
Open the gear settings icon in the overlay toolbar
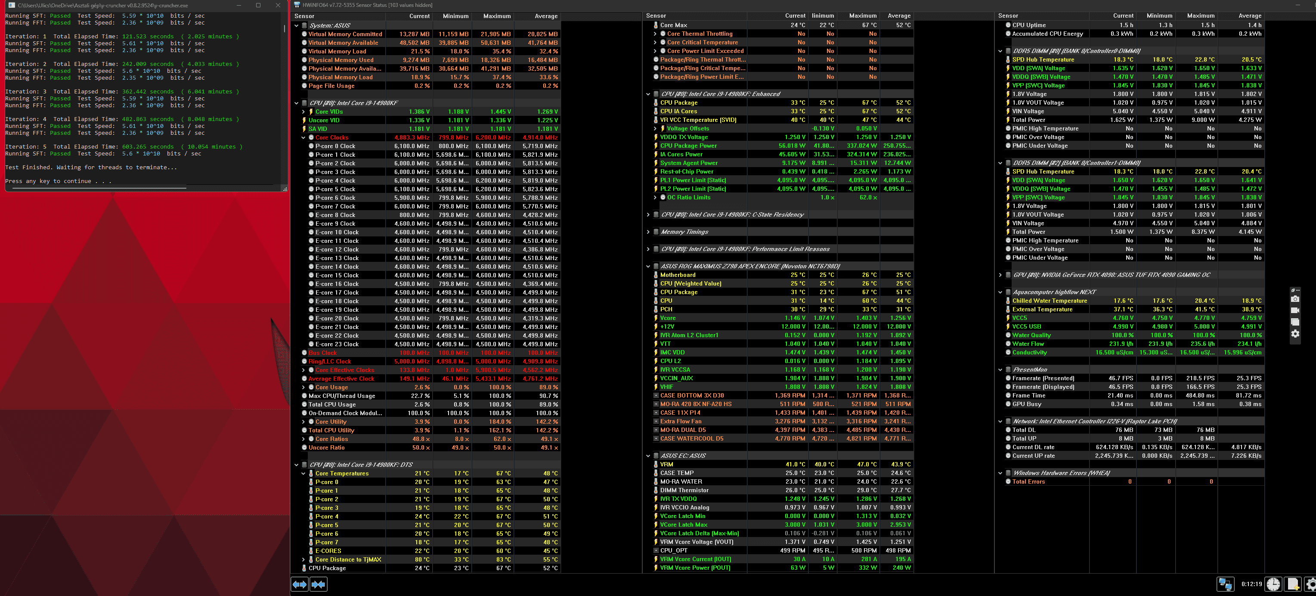1294,334
